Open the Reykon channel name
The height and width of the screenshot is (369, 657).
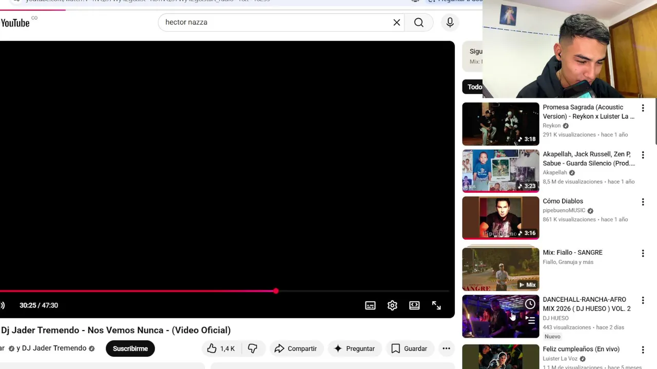pos(552,126)
